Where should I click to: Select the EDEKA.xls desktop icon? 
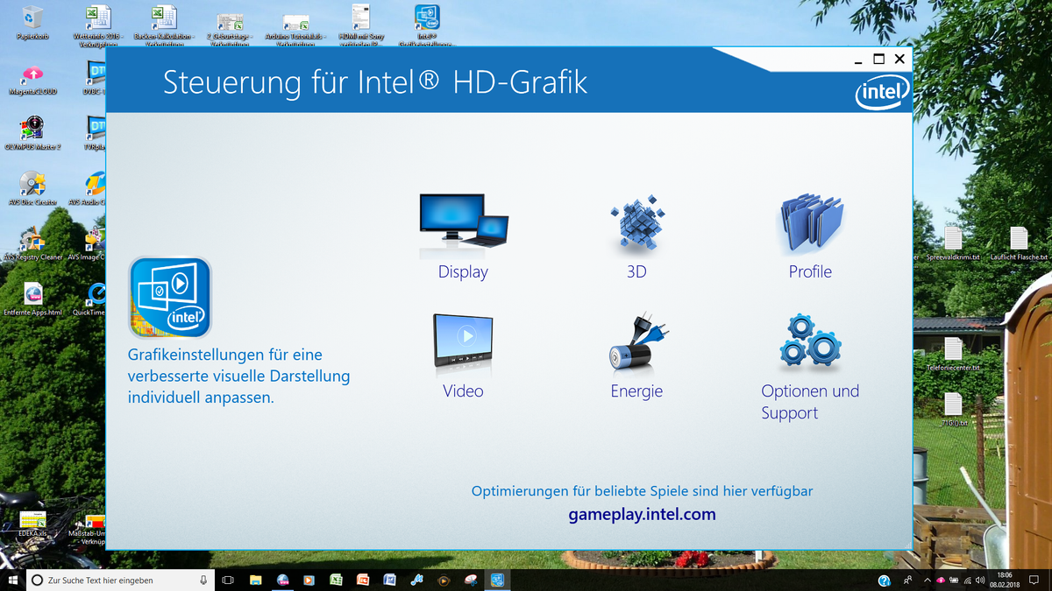(32, 521)
